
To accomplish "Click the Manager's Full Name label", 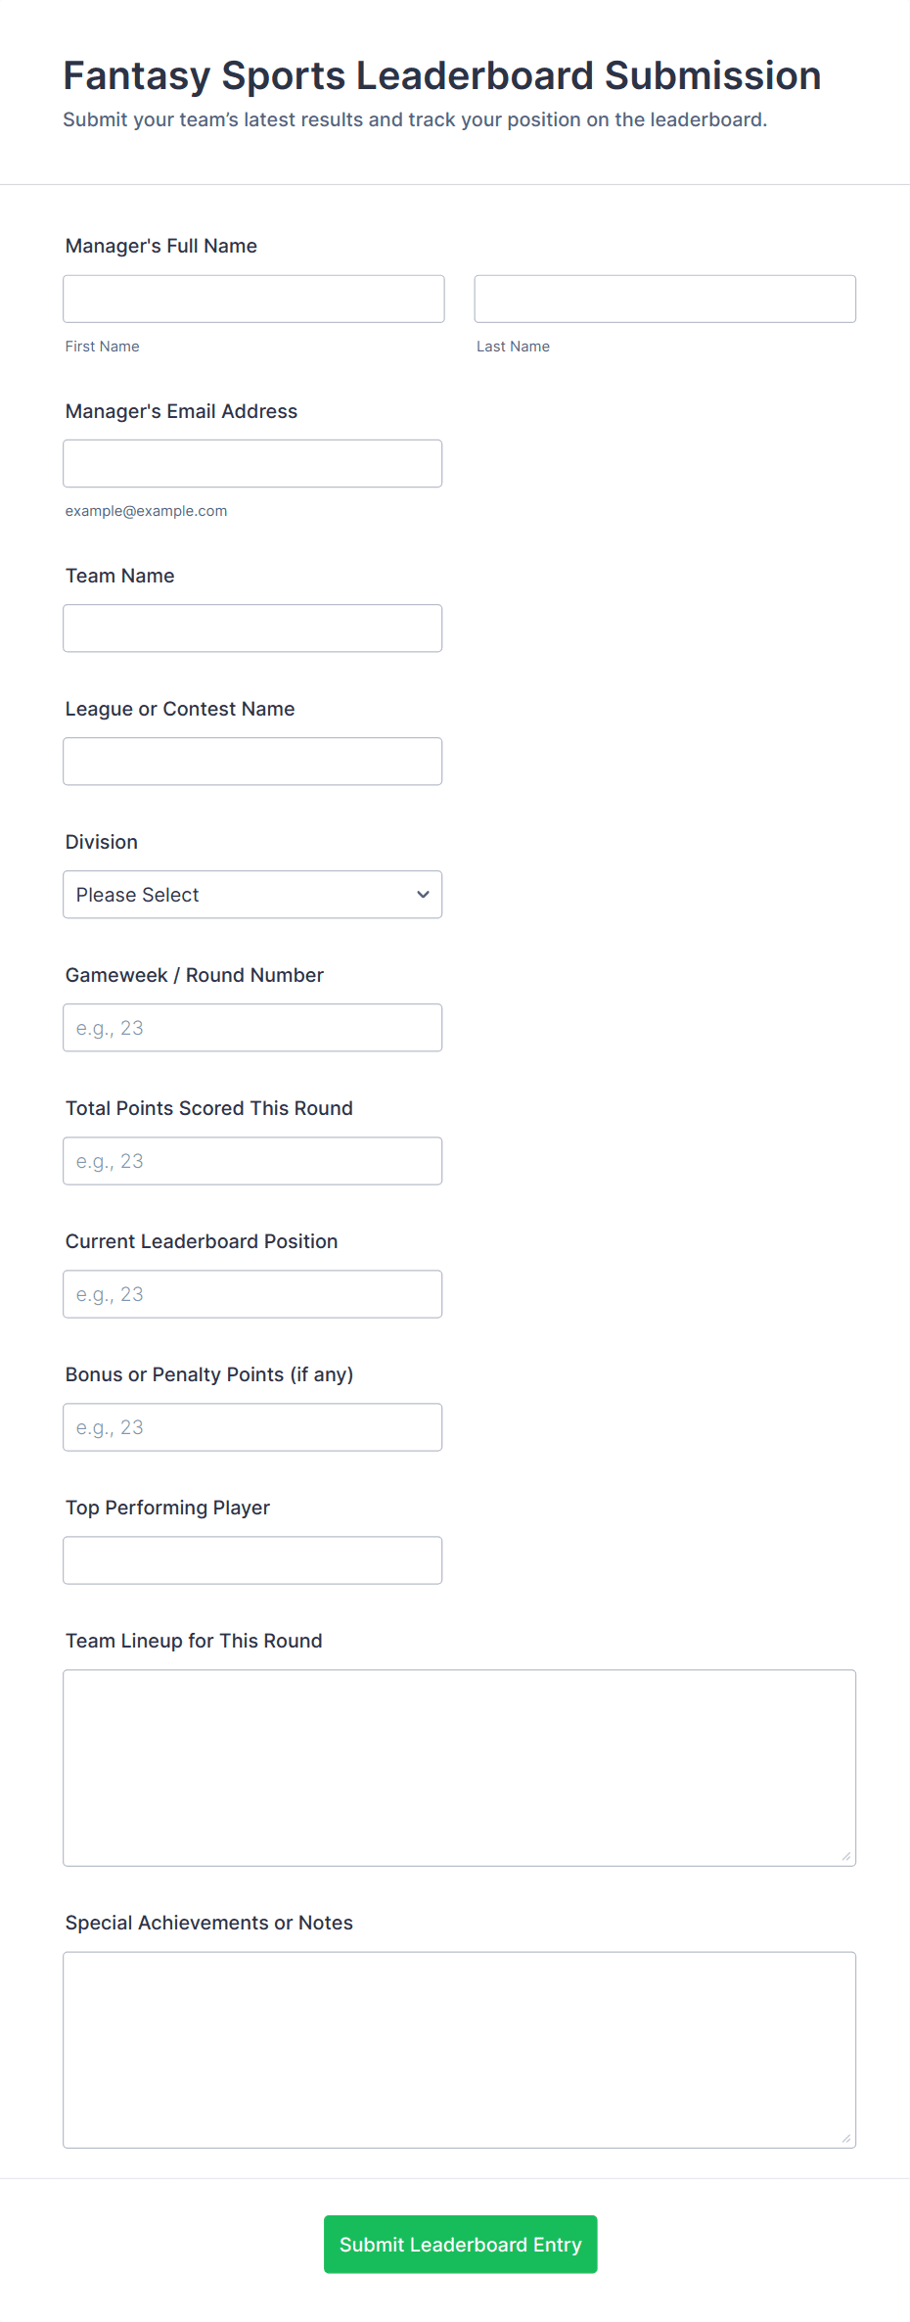I will pyautogui.click(x=161, y=246).
